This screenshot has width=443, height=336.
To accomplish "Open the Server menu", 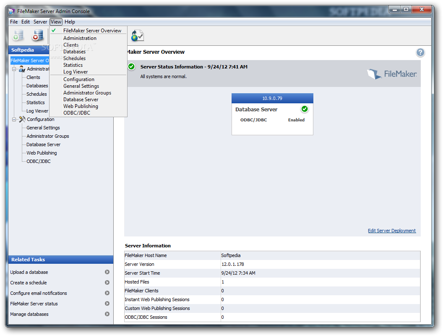I will click(40, 22).
